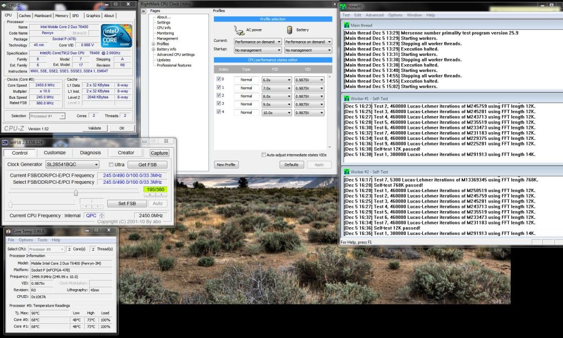Screen dimensions: 563x338
Task: Expand the Battery info tree node
Action: [153, 49]
